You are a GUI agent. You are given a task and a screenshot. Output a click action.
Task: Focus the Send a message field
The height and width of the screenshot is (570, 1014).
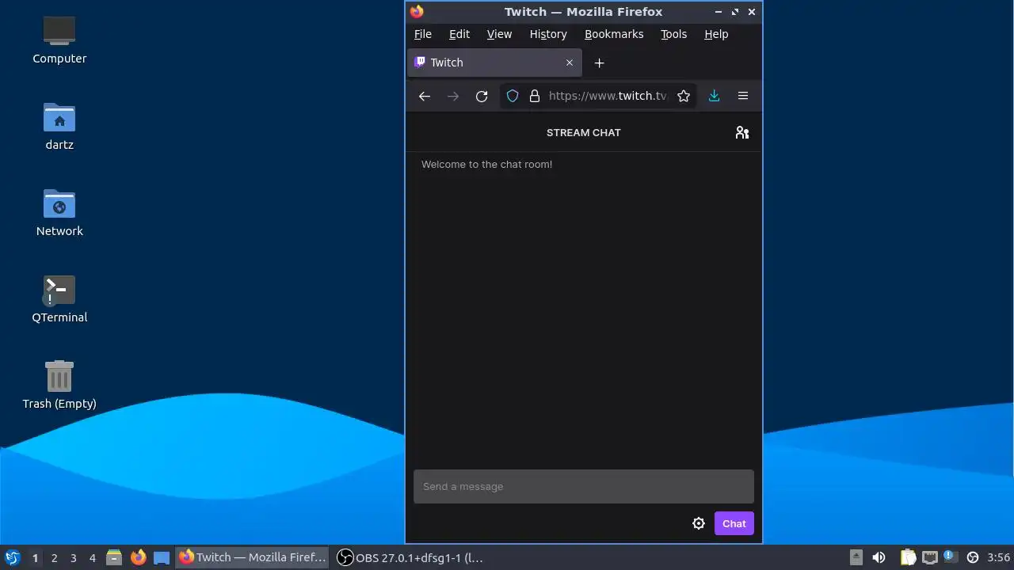point(584,486)
